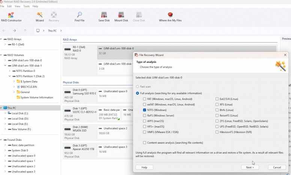
Task: Enable the VMFS (VMware ESX) checkbox
Action: click(144, 132)
